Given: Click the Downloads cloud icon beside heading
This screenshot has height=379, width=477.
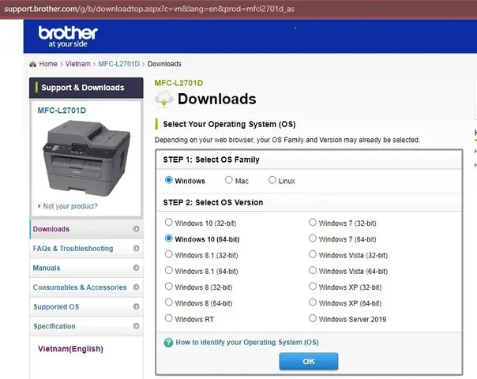Looking at the screenshot, I should 164,99.
